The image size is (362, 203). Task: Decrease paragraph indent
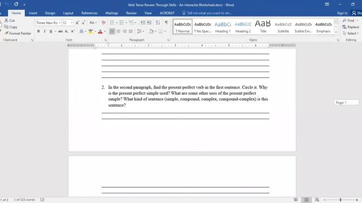pyautogui.click(x=143, y=23)
